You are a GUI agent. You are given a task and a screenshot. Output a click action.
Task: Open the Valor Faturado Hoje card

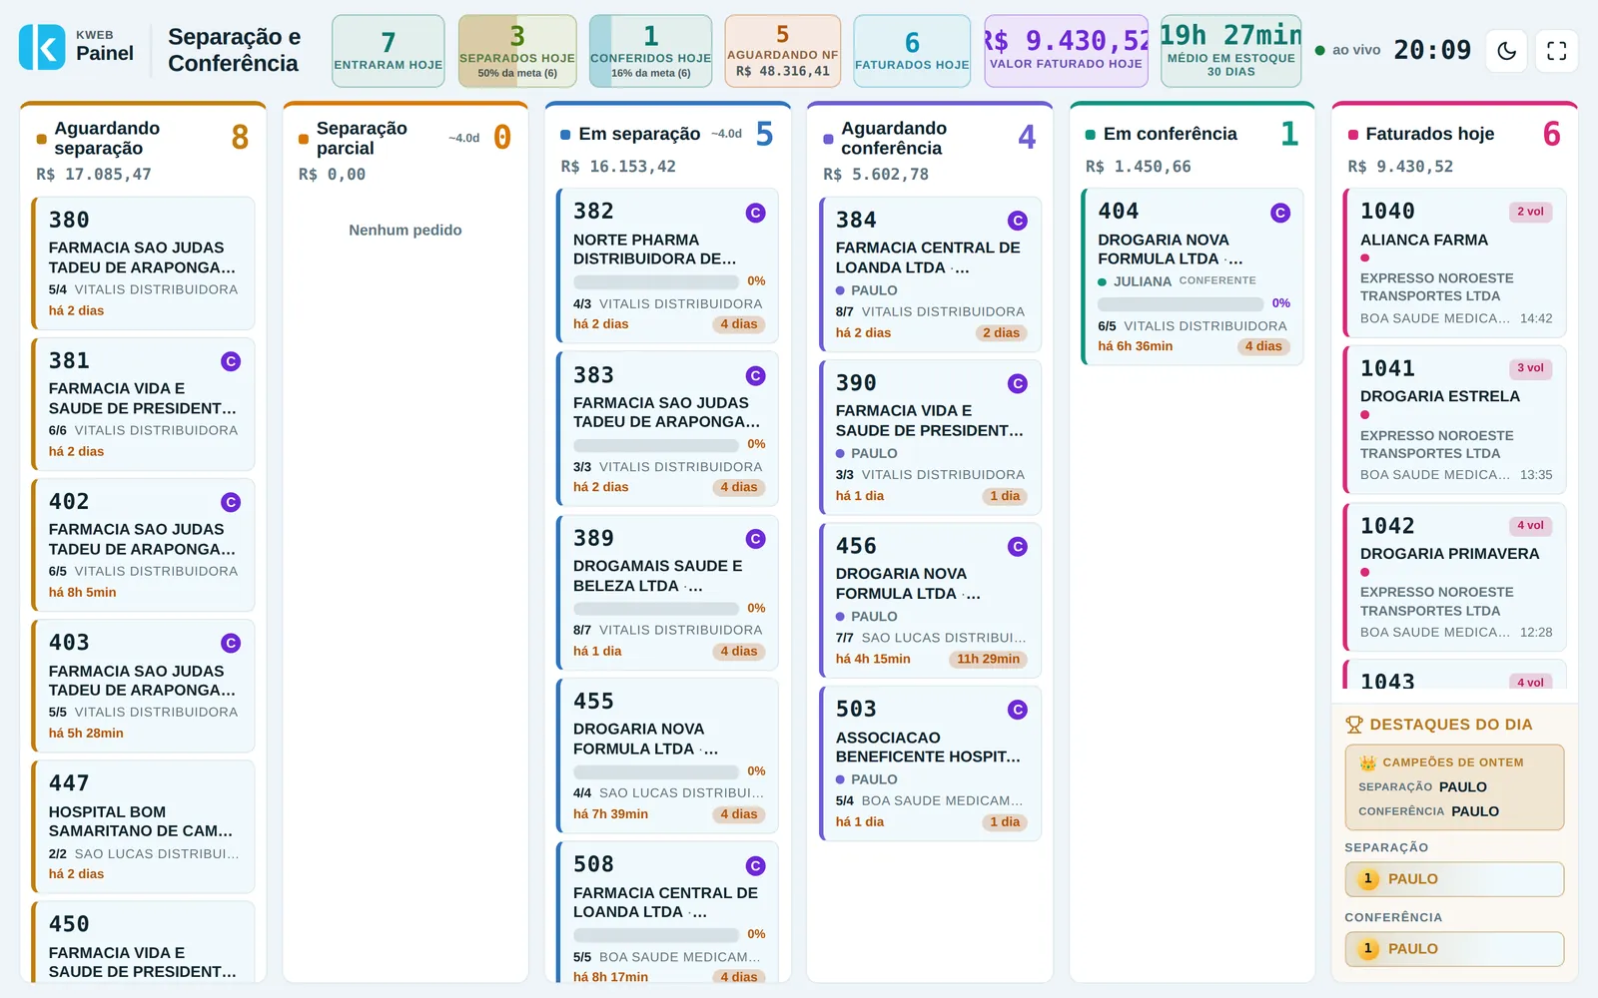pos(1066,51)
